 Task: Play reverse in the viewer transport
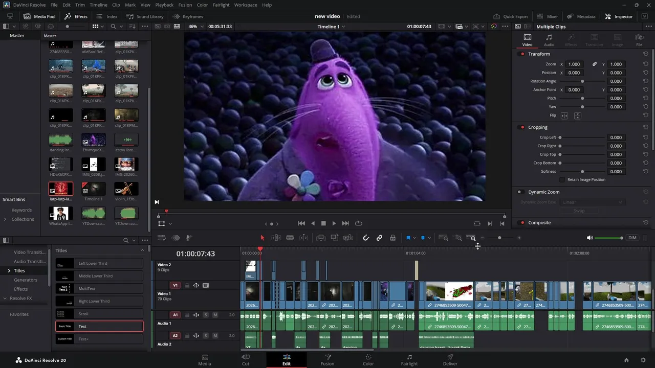click(x=313, y=223)
